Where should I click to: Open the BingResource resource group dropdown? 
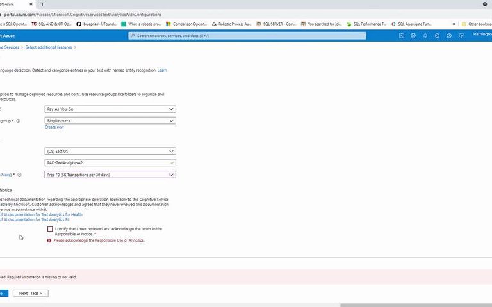point(110,121)
